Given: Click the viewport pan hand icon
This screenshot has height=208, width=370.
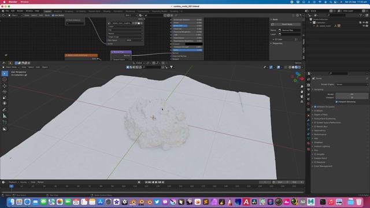Looking at the screenshot, I should (x=302, y=92).
